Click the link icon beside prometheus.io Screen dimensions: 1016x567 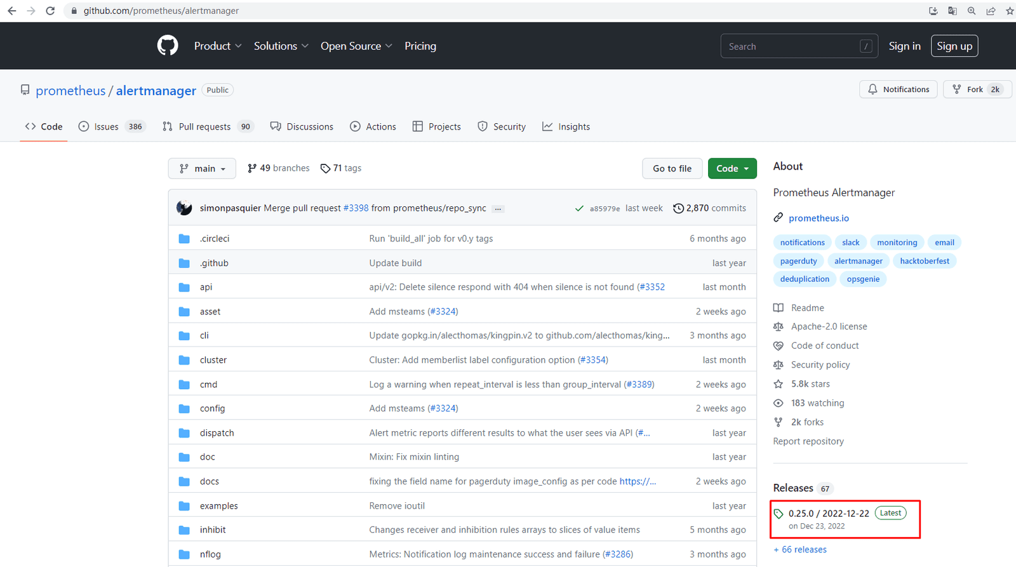tap(778, 218)
